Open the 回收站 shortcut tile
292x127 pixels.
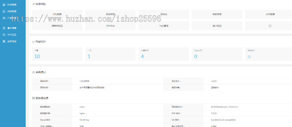coord(164,14)
